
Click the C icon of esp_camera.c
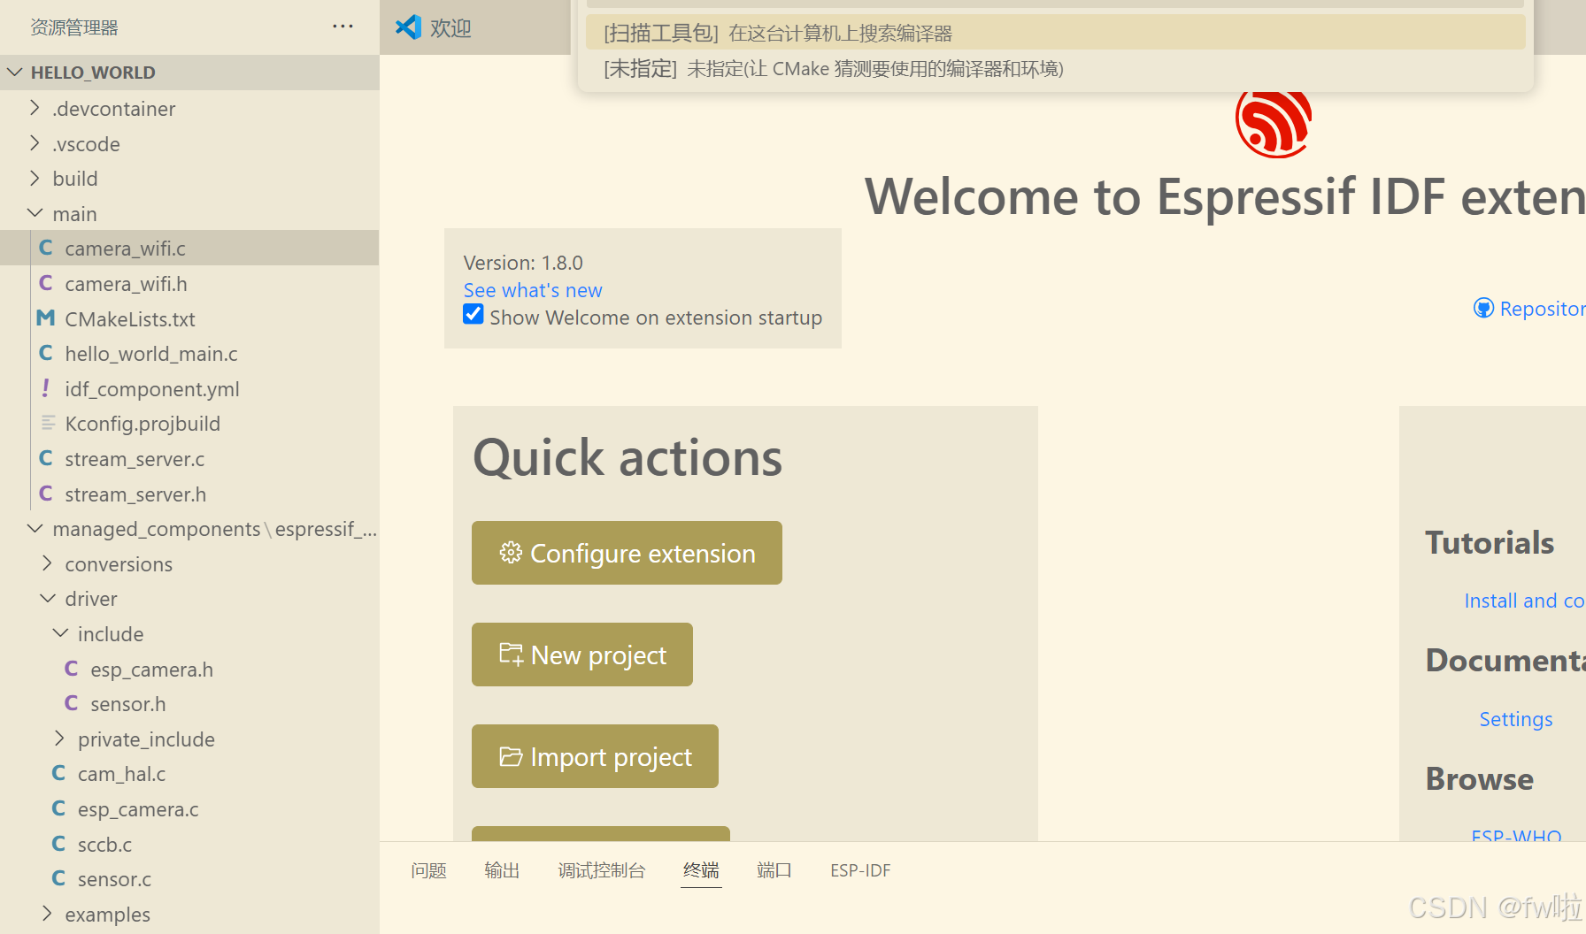(58, 808)
